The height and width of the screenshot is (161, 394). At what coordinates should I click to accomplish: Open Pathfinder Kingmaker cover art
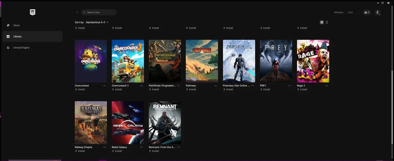click(x=165, y=61)
